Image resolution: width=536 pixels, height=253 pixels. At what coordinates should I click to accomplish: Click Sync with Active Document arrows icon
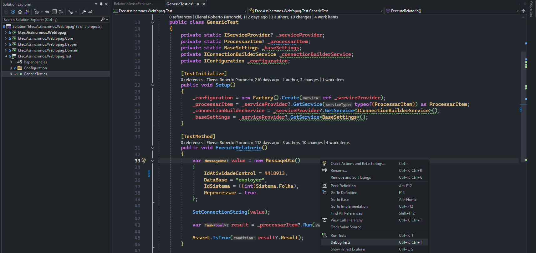click(47, 12)
